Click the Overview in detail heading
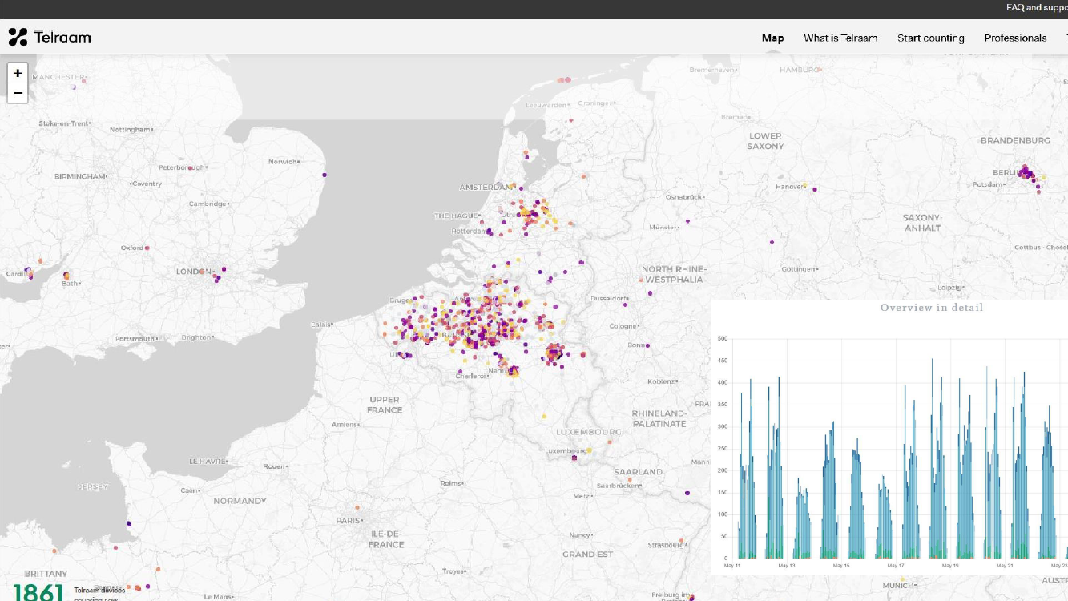 931,308
